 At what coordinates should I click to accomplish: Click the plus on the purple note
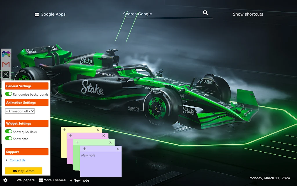click(x=84, y=149)
